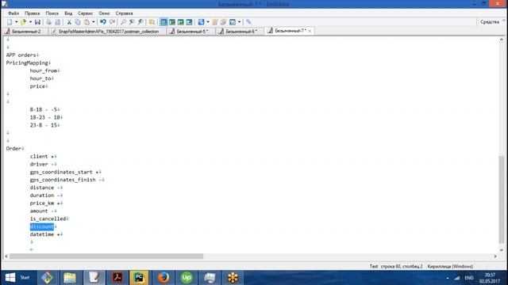Click the 'PricingMapping' line

27,63
